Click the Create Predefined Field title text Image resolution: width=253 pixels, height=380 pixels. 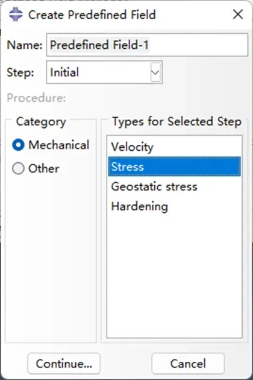point(92,15)
